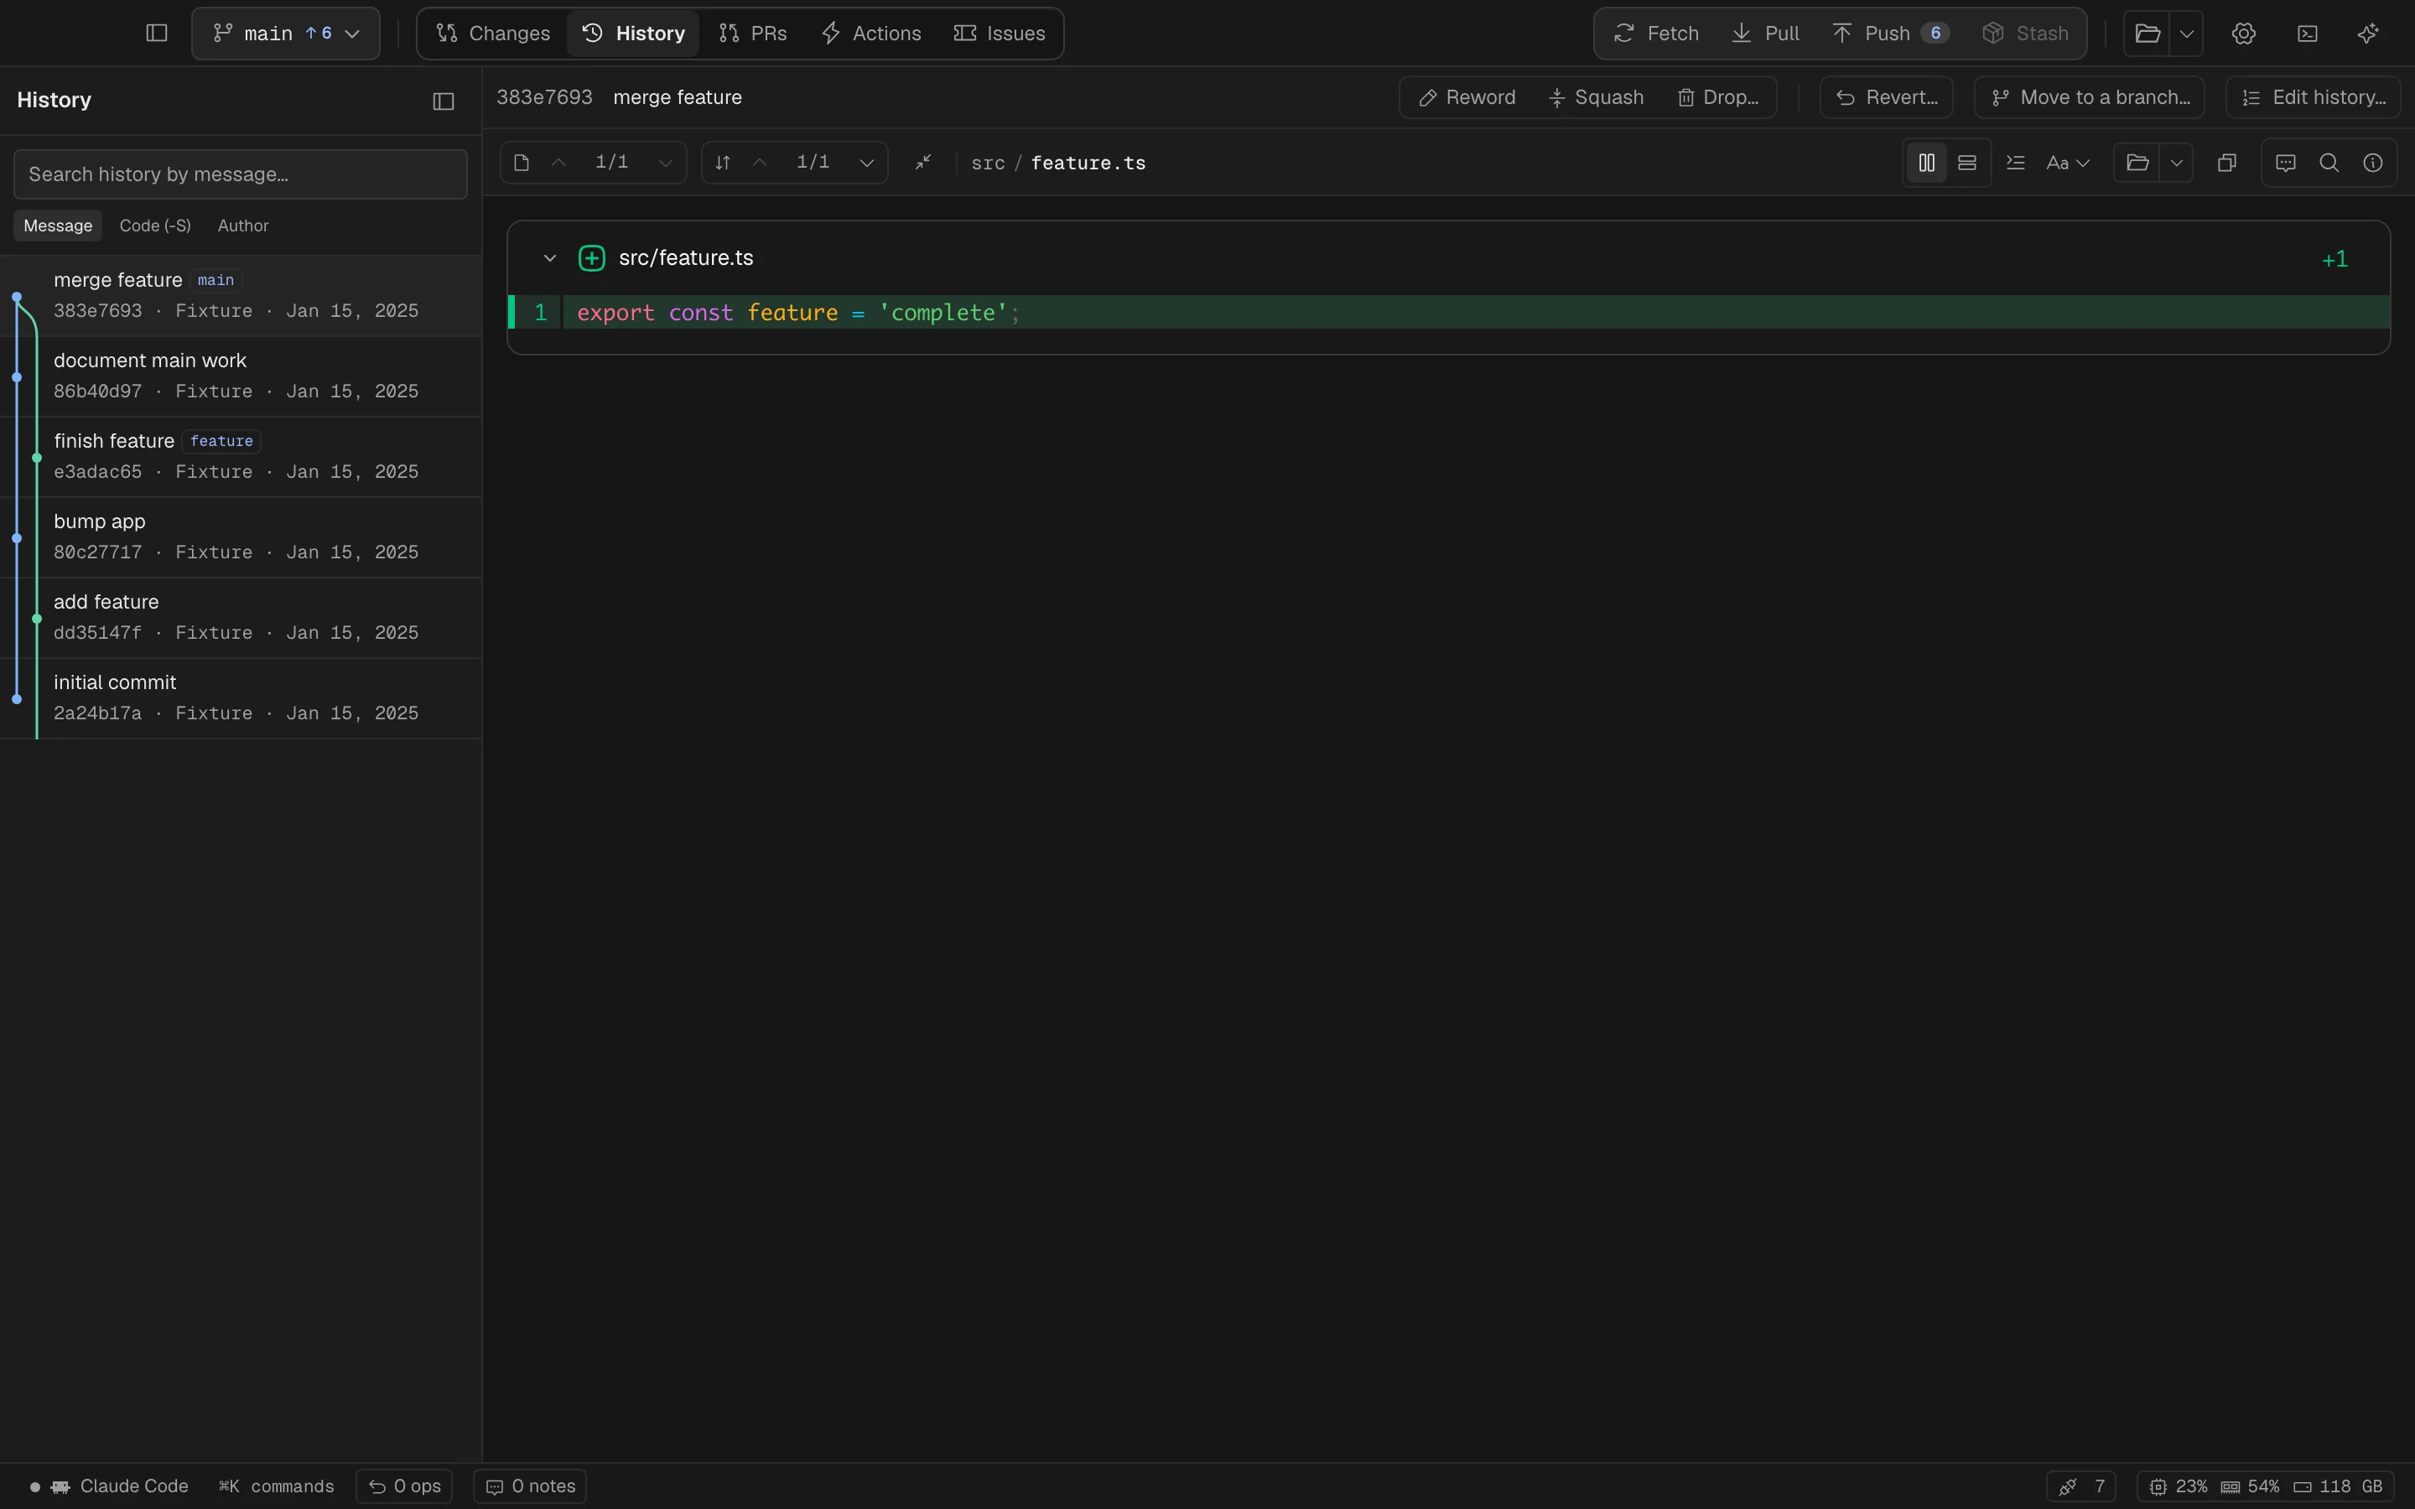2415x1509 pixels.
Task: Go to next file with down chevron
Action: point(666,163)
